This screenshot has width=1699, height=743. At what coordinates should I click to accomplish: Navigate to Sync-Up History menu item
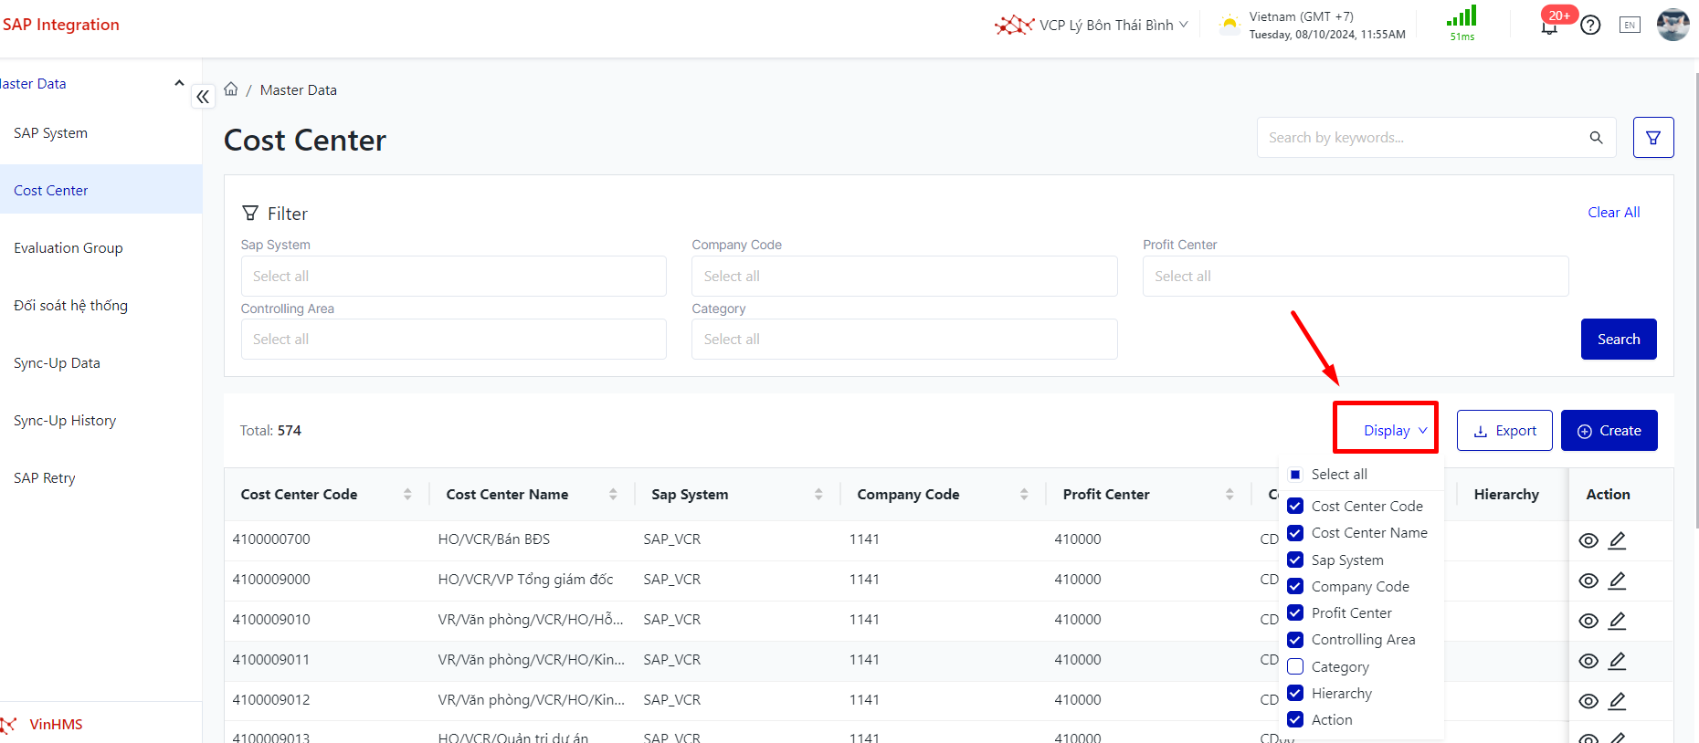click(65, 421)
